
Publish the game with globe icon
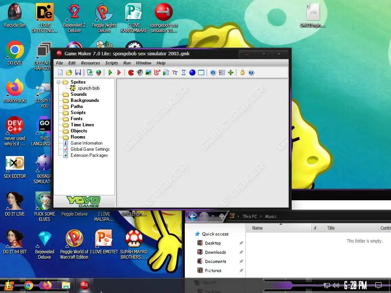click(x=99, y=72)
